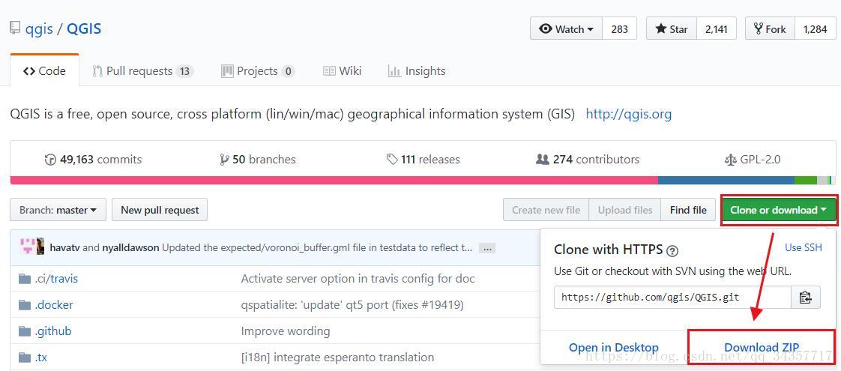Click the language breakdown color bar
This screenshot has width=841, height=371.
click(x=421, y=180)
